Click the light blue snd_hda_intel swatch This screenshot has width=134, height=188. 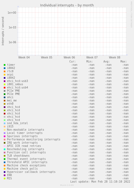5,123
